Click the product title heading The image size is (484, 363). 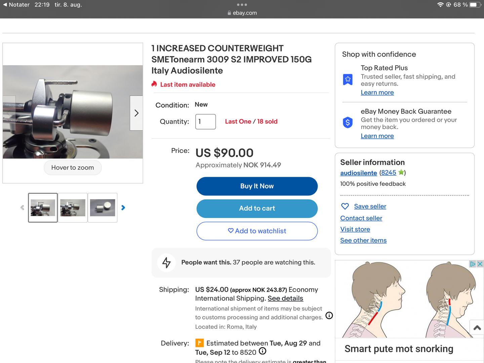pos(232,59)
